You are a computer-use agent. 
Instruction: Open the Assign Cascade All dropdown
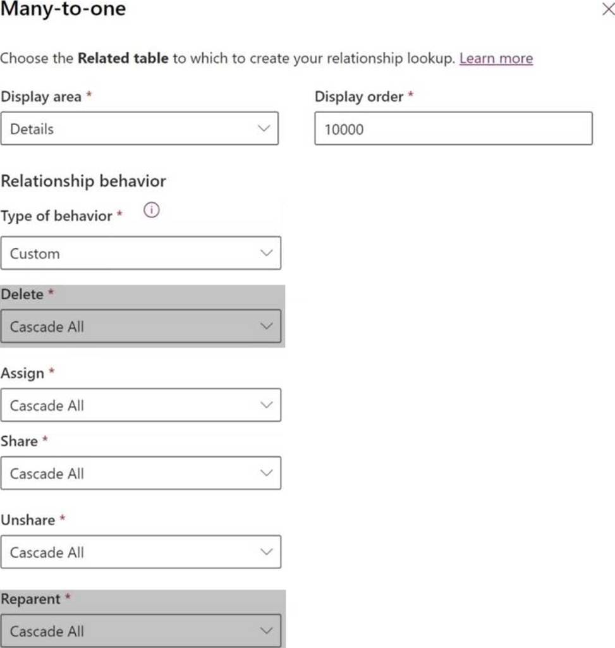pos(141,405)
